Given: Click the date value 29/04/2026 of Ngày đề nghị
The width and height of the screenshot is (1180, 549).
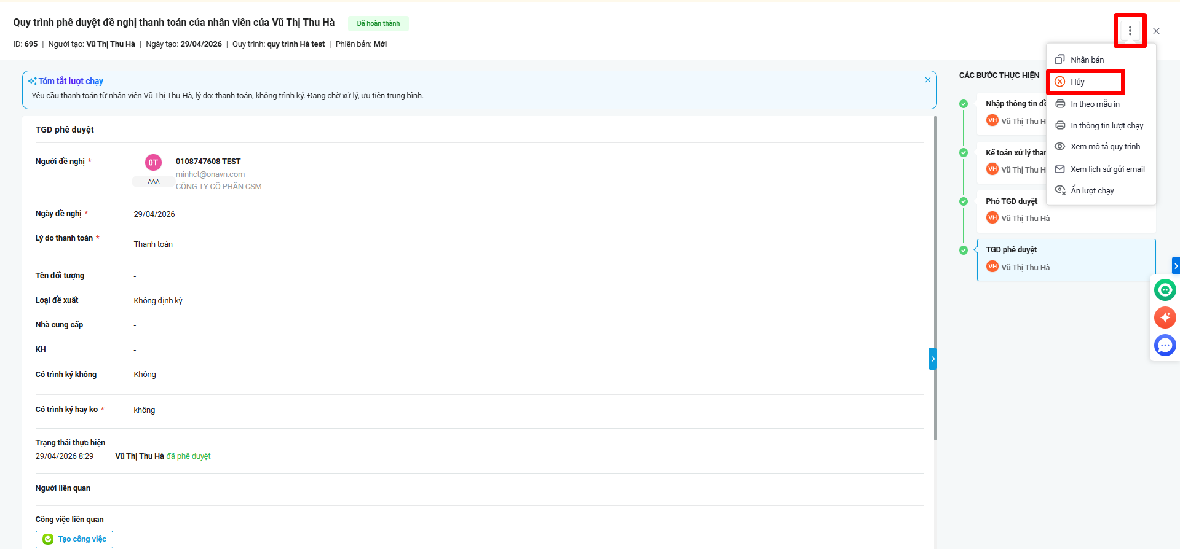Looking at the screenshot, I should click(154, 214).
